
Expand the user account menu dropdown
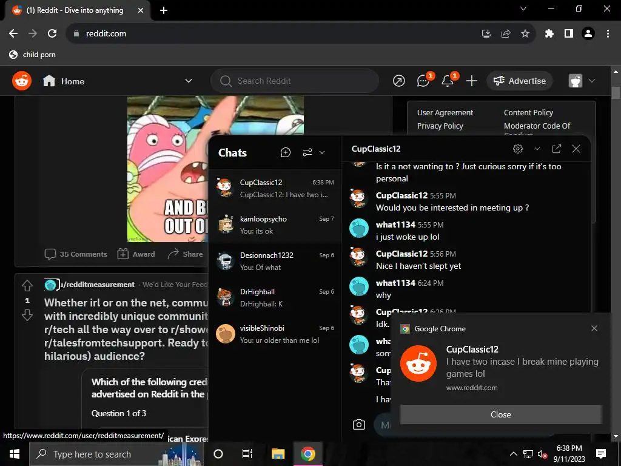(x=592, y=81)
